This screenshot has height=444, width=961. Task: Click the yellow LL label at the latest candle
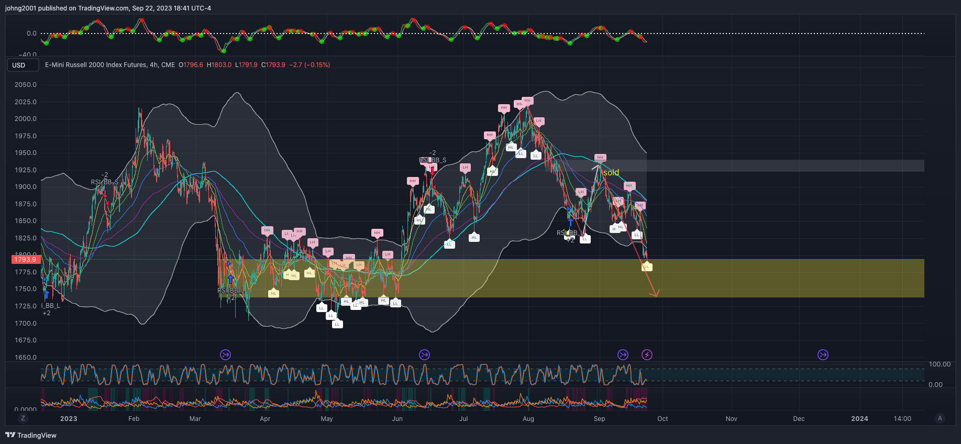click(647, 267)
